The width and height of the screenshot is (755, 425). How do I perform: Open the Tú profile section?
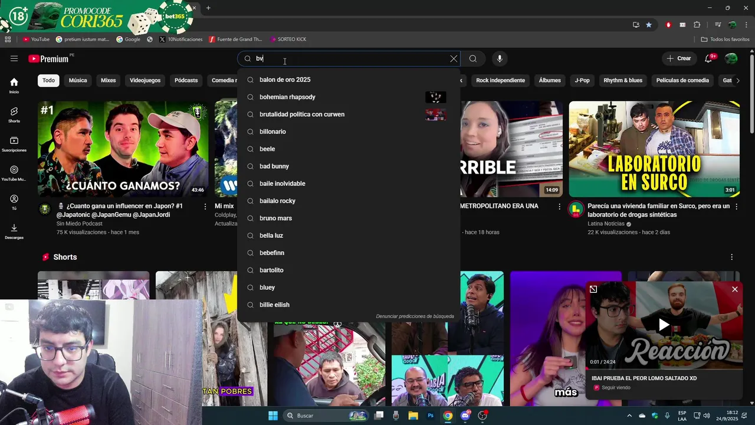pos(14,202)
